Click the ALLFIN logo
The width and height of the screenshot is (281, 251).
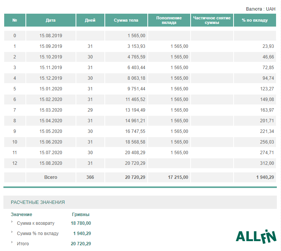(x=256, y=236)
